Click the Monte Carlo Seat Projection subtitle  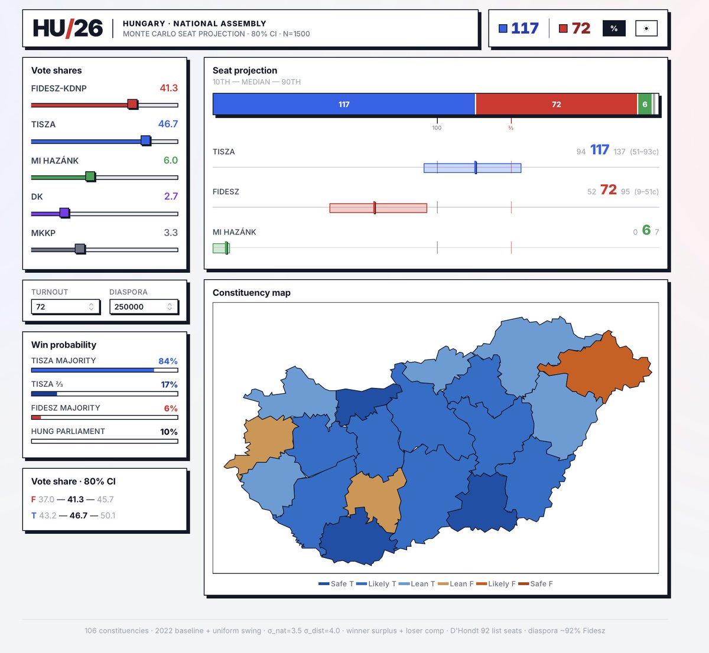click(216, 34)
